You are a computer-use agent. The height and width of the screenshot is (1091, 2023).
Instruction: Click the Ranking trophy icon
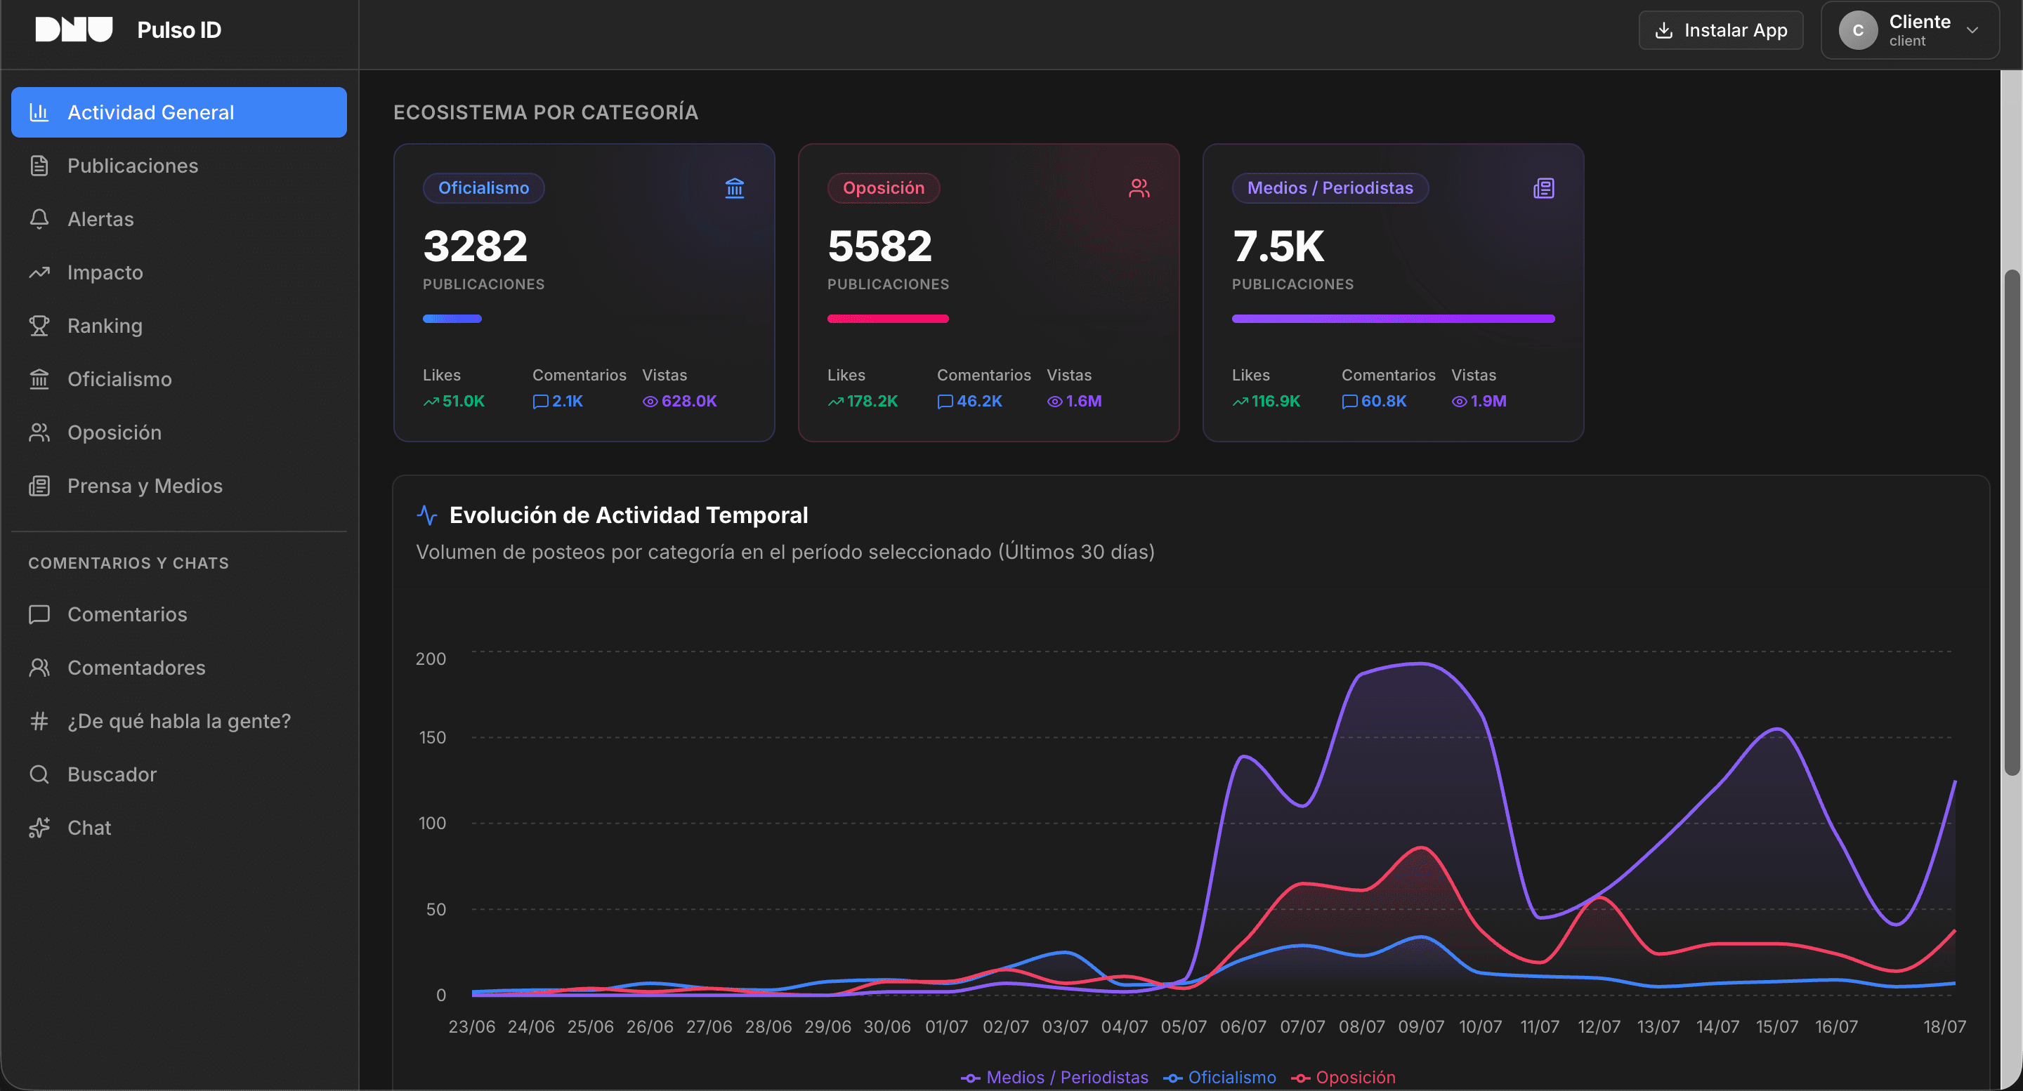click(39, 326)
